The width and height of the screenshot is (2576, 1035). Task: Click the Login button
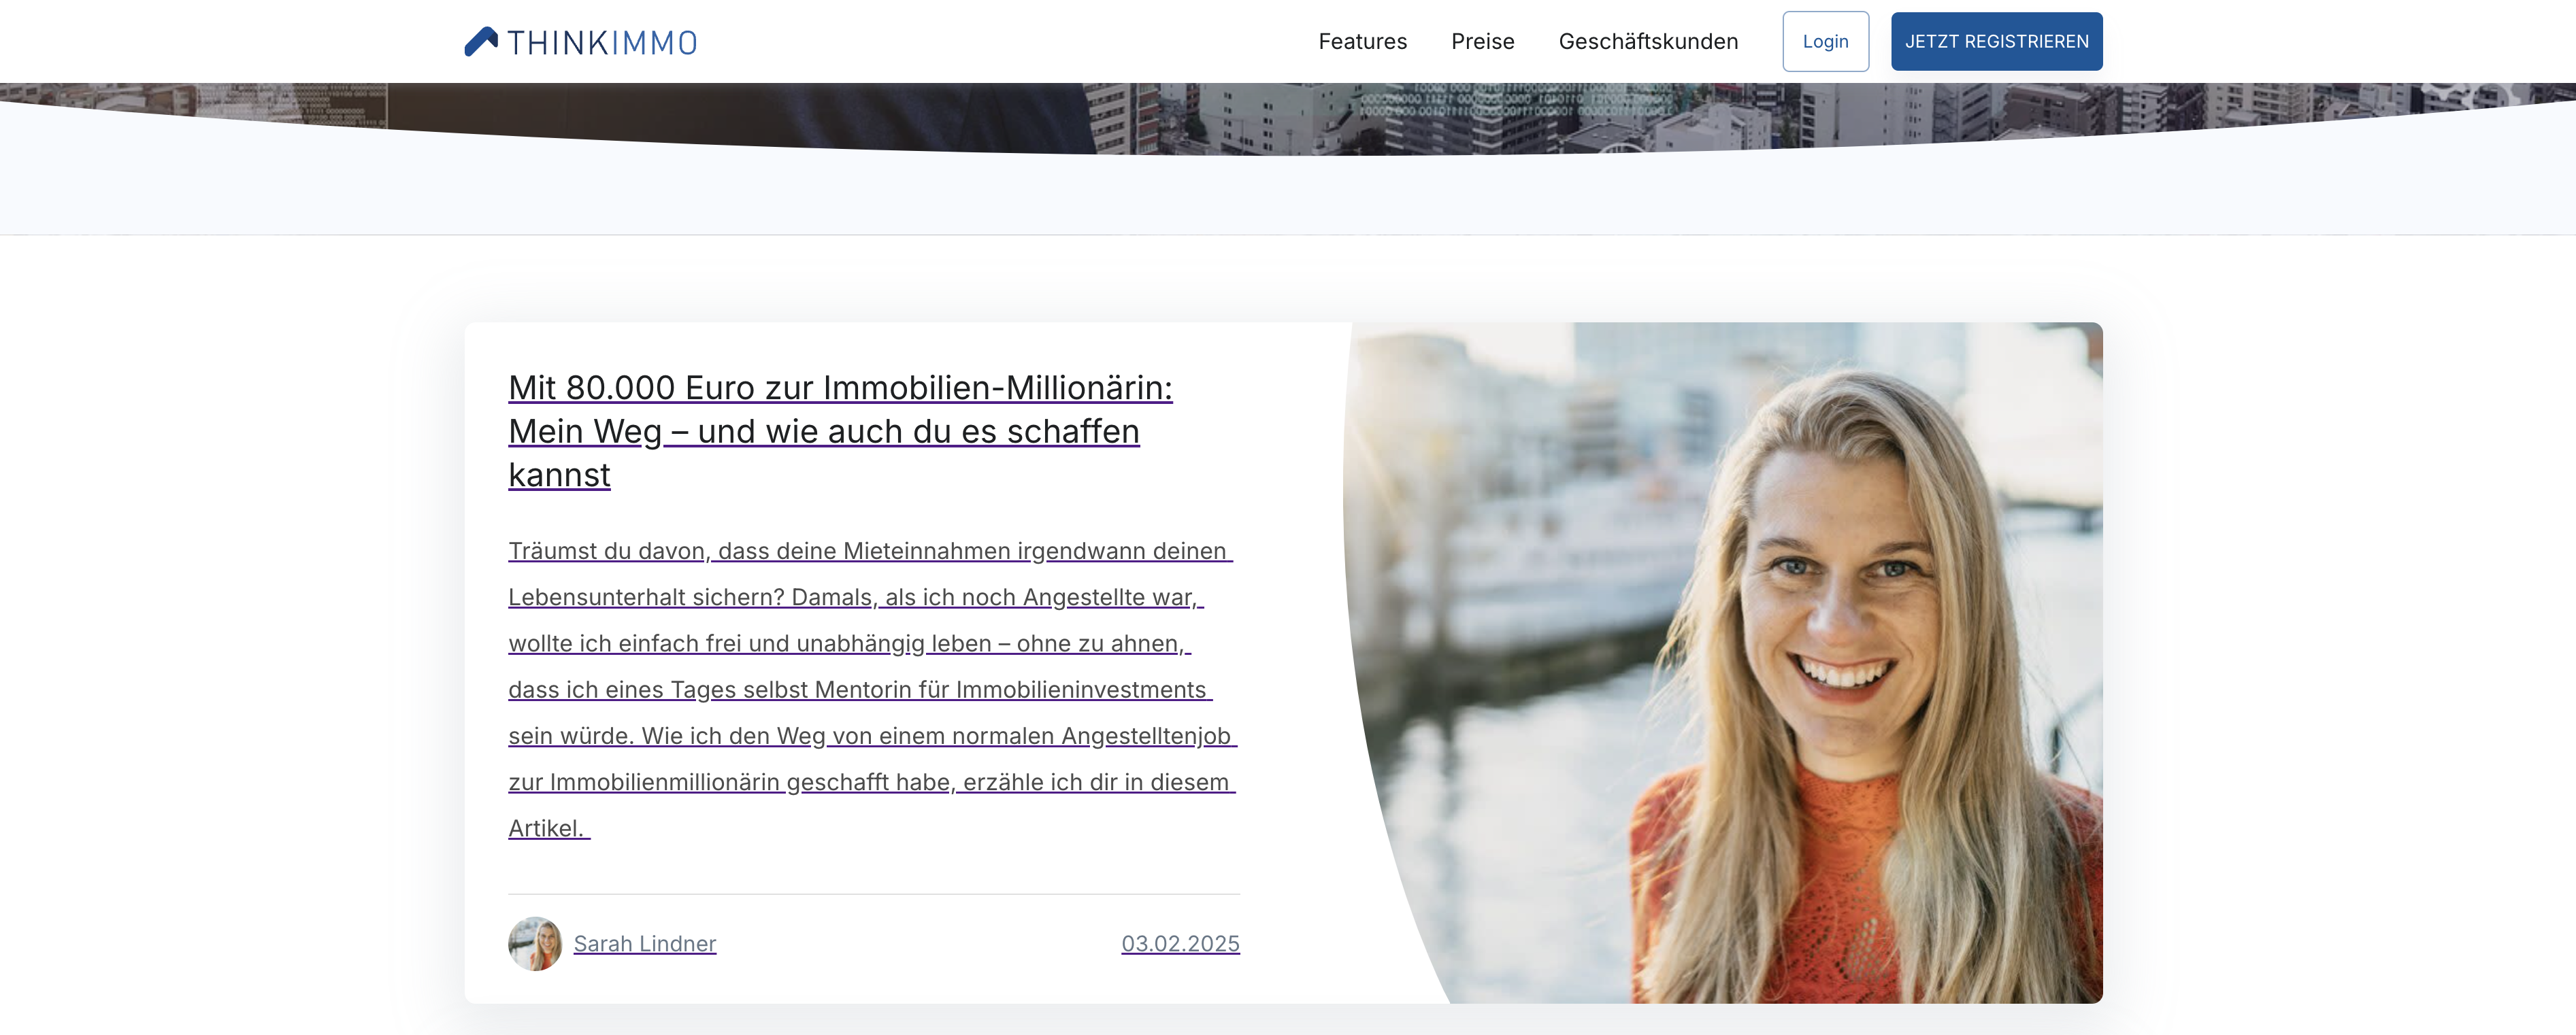click(1825, 42)
